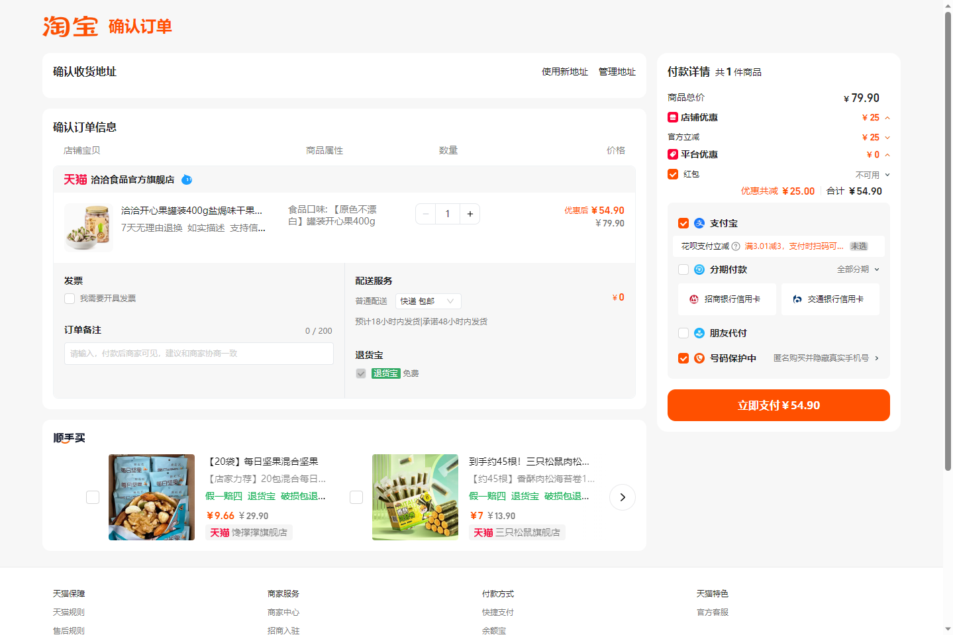Toggle the 号码保护中 checkbox
Screen dimensions: 953x635
tap(683, 358)
